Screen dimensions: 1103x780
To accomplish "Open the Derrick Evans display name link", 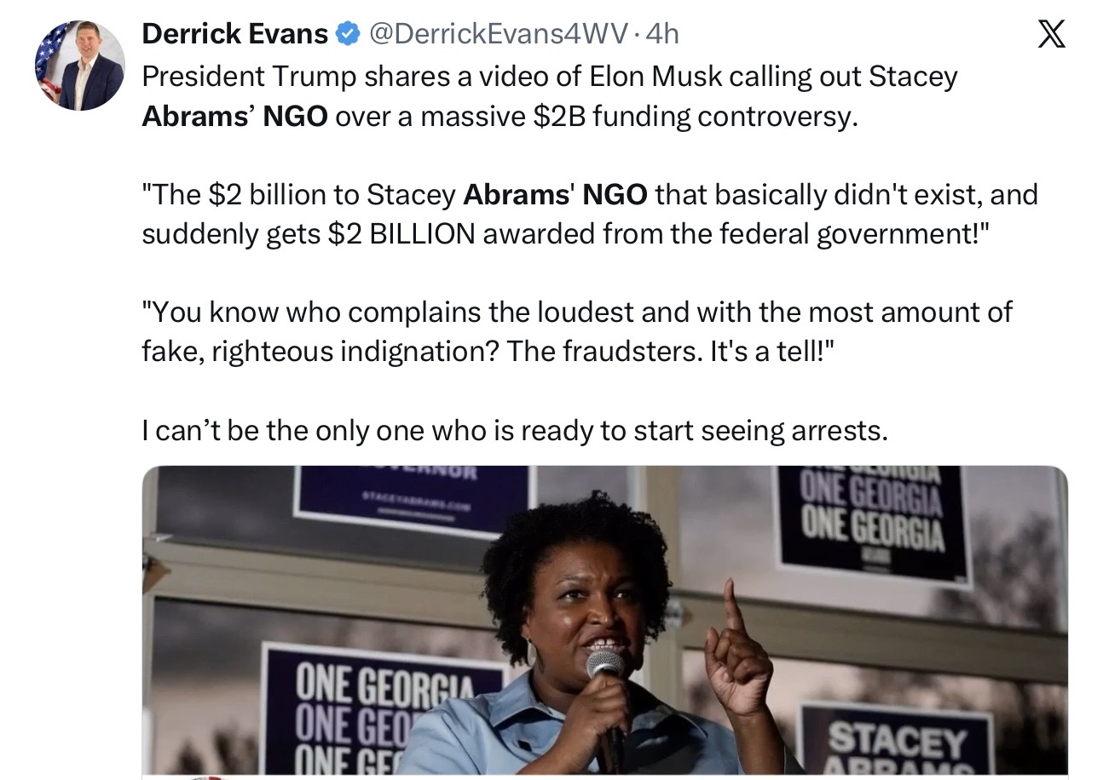I will [x=234, y=34].
